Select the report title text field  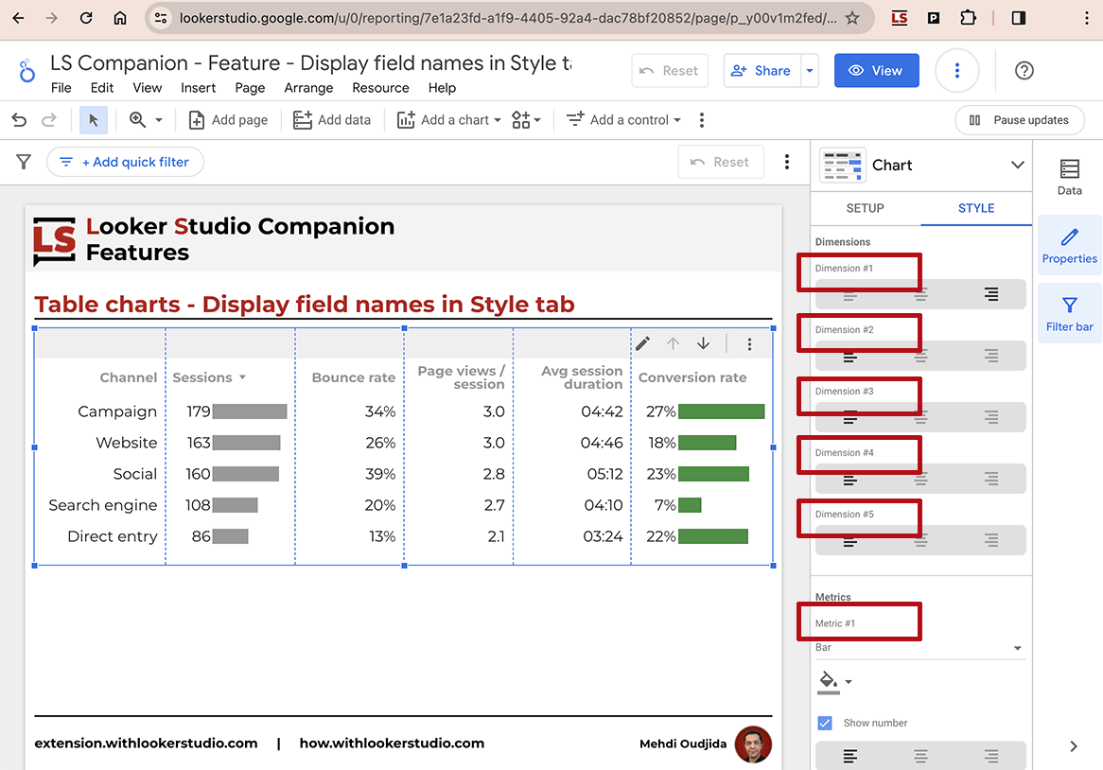[311, 63]
